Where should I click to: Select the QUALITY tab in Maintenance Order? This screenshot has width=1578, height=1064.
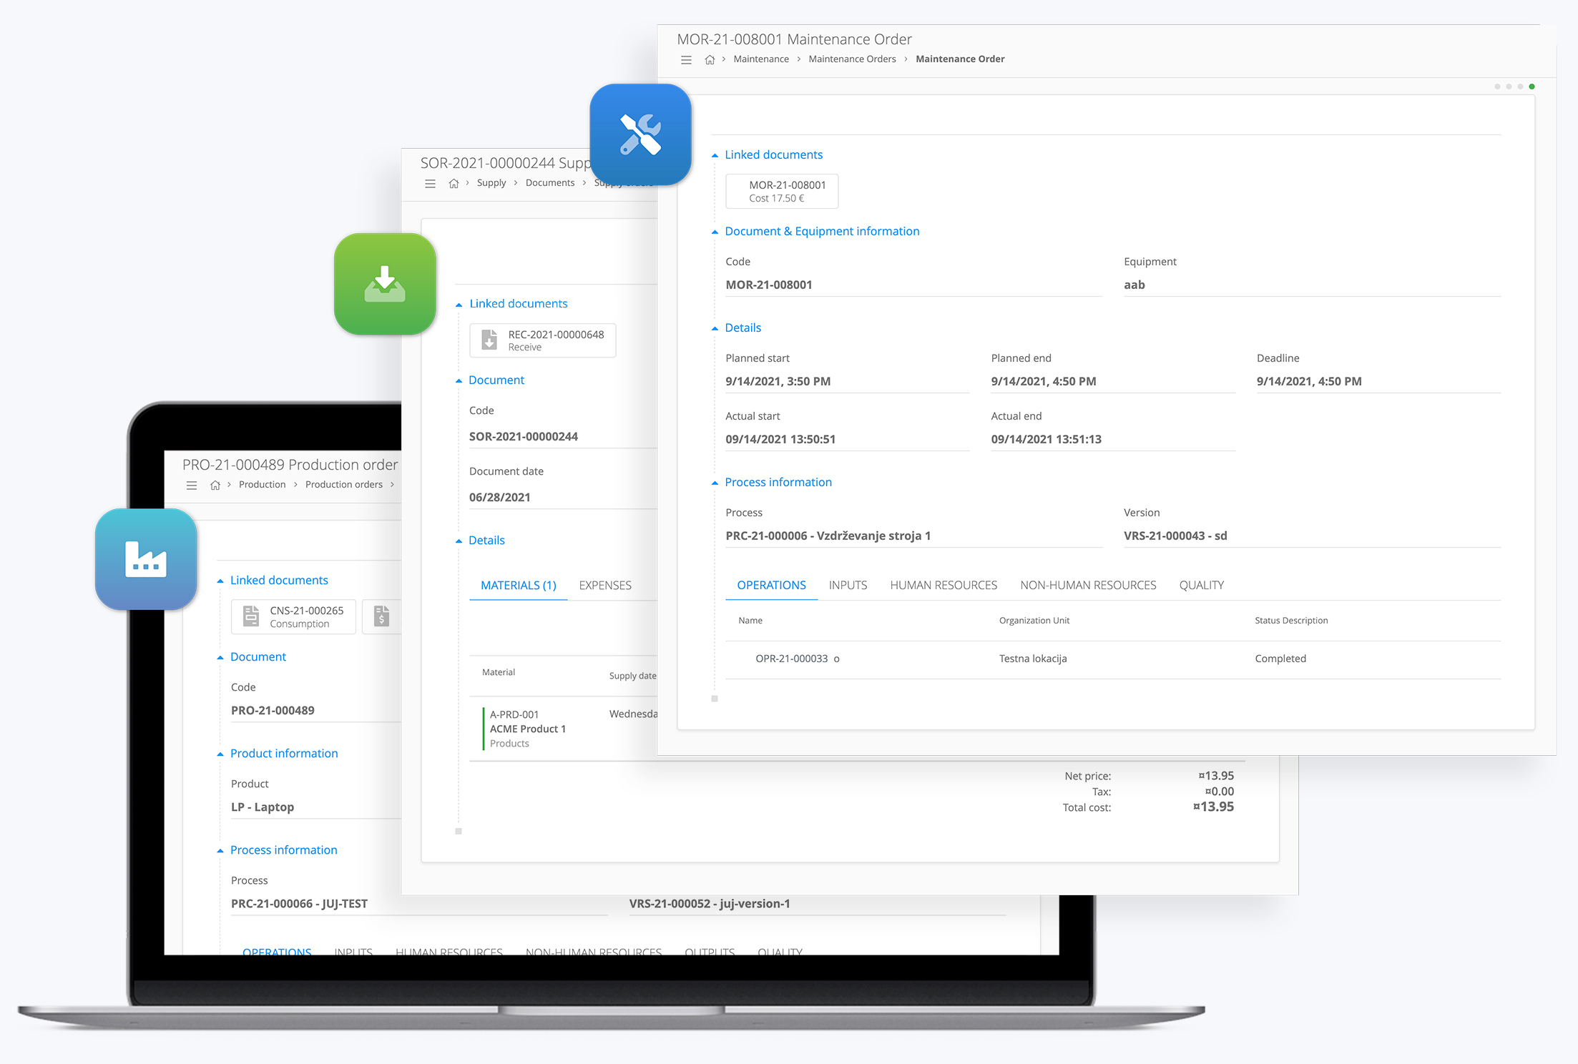(x=1201, y=585)
